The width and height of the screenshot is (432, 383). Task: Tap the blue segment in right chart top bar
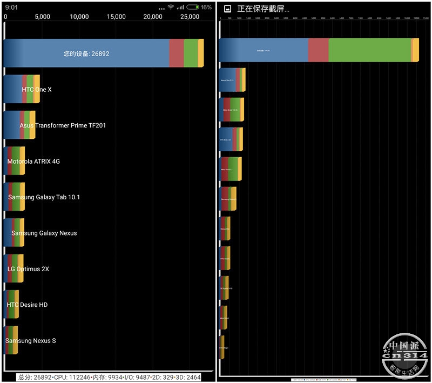(x=264, y=50)
